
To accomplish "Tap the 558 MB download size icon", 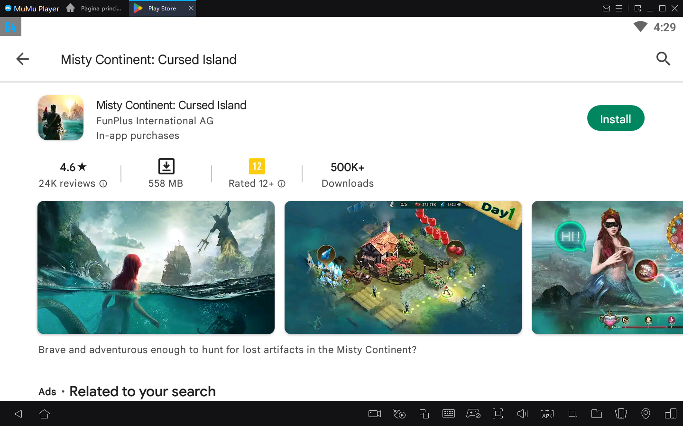I will 166,166.
